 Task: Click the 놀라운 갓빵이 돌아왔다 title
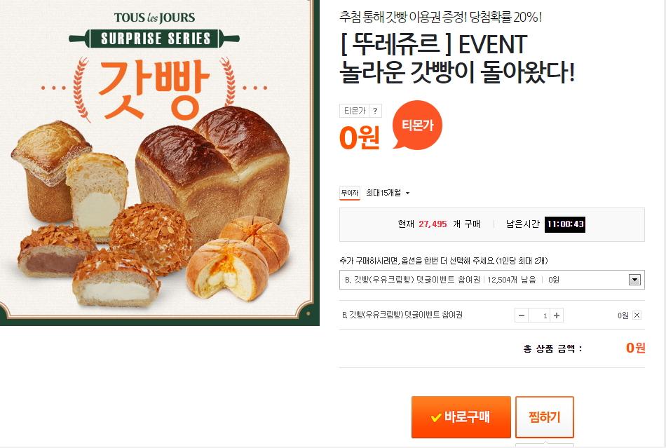[x=457, y=72]
